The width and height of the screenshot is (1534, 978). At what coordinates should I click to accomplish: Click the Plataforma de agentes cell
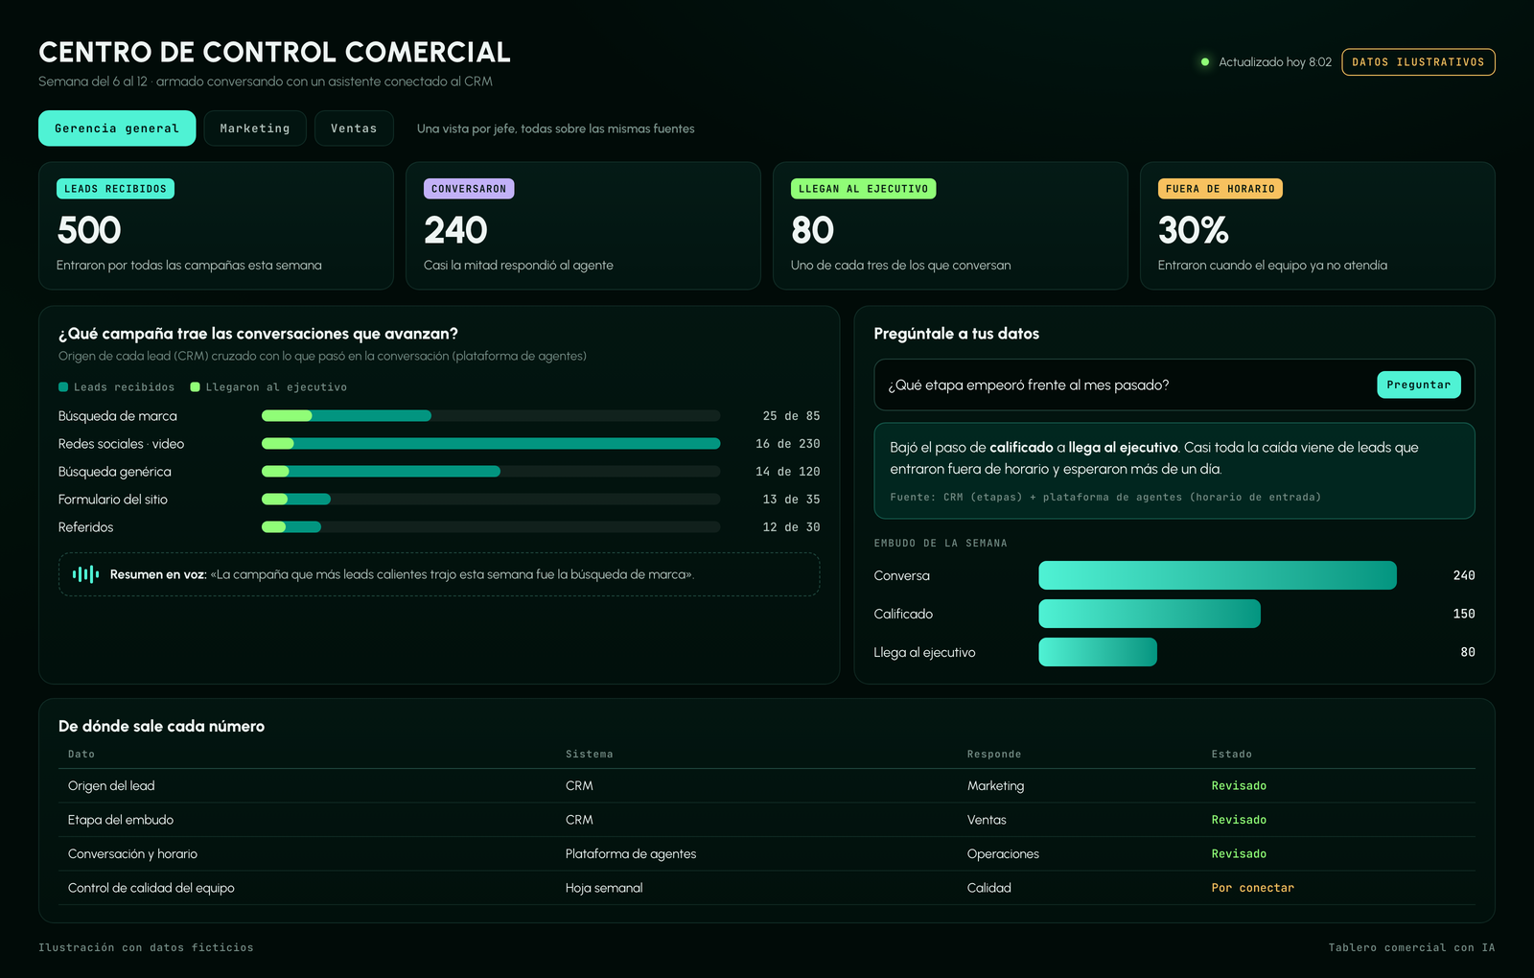[x=631, y=853]
